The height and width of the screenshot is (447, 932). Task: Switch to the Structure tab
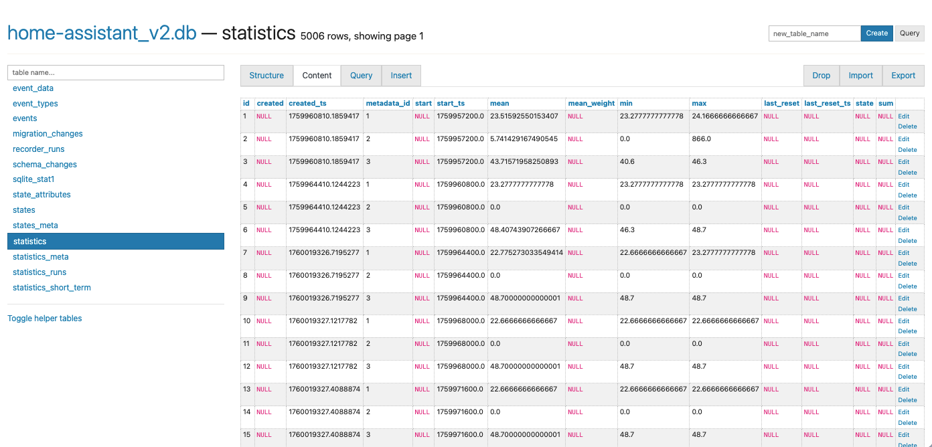(266, 76)
